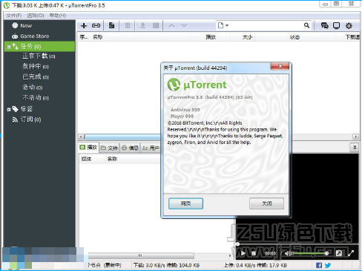Click torrent list scroll right arrow
This screenshot has height=271, width=362.
[355, 137]
